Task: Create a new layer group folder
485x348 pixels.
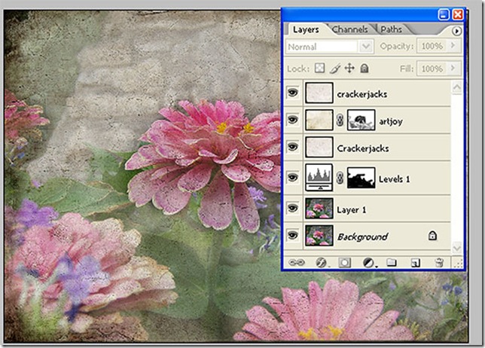Action: [391, 262]
